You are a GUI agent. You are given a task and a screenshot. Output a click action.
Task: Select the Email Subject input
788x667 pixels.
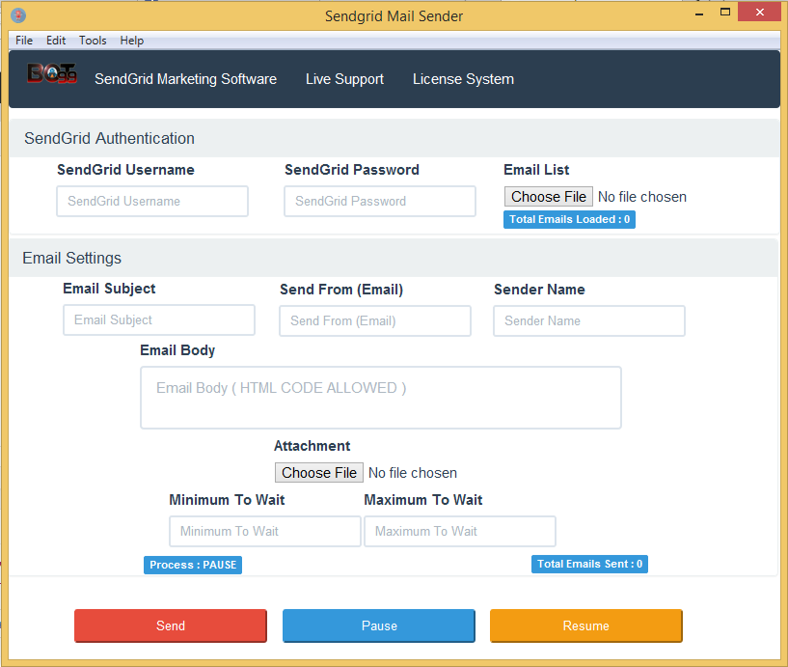159,320
